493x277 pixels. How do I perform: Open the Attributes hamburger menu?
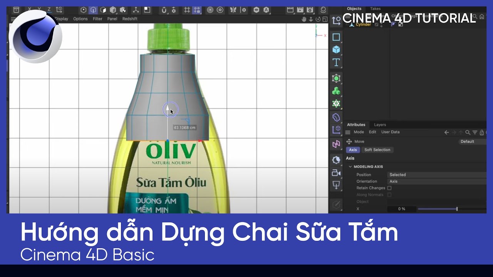coord(347,132)
